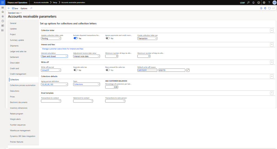Image resolution: width=277 pixels, height=149 pixels.
Task: Open the notifications bell icon
Action: 253,2
